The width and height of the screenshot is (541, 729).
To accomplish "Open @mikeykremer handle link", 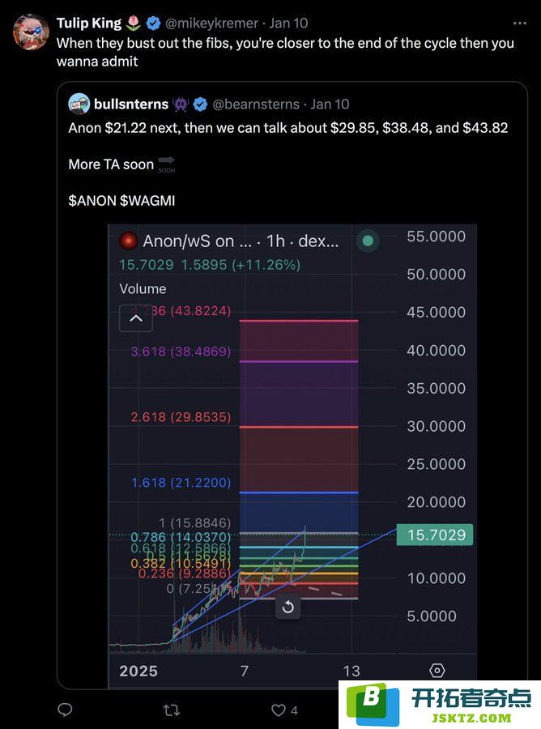I will click(211, 23).
